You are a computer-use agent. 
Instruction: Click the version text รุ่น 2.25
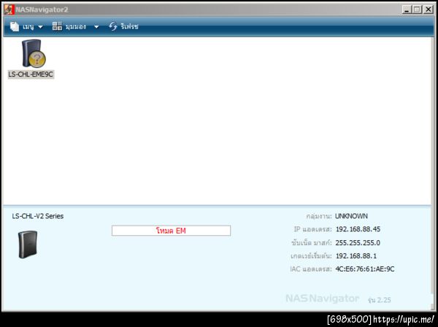380,300
